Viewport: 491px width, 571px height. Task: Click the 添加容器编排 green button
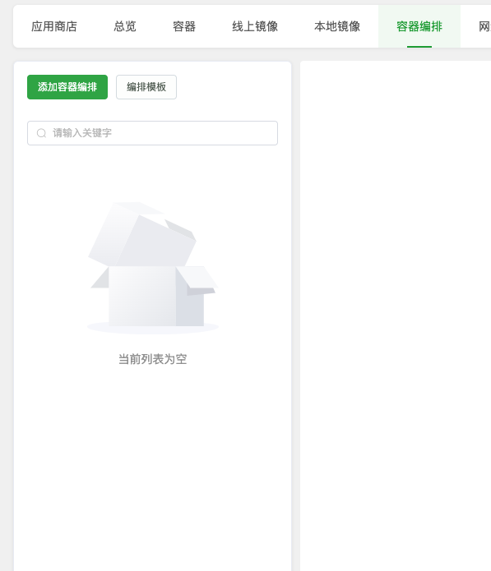click(67, 87)
